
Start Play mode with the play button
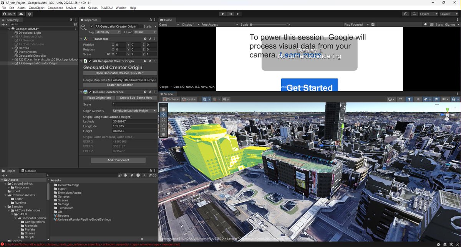(223, 14)
